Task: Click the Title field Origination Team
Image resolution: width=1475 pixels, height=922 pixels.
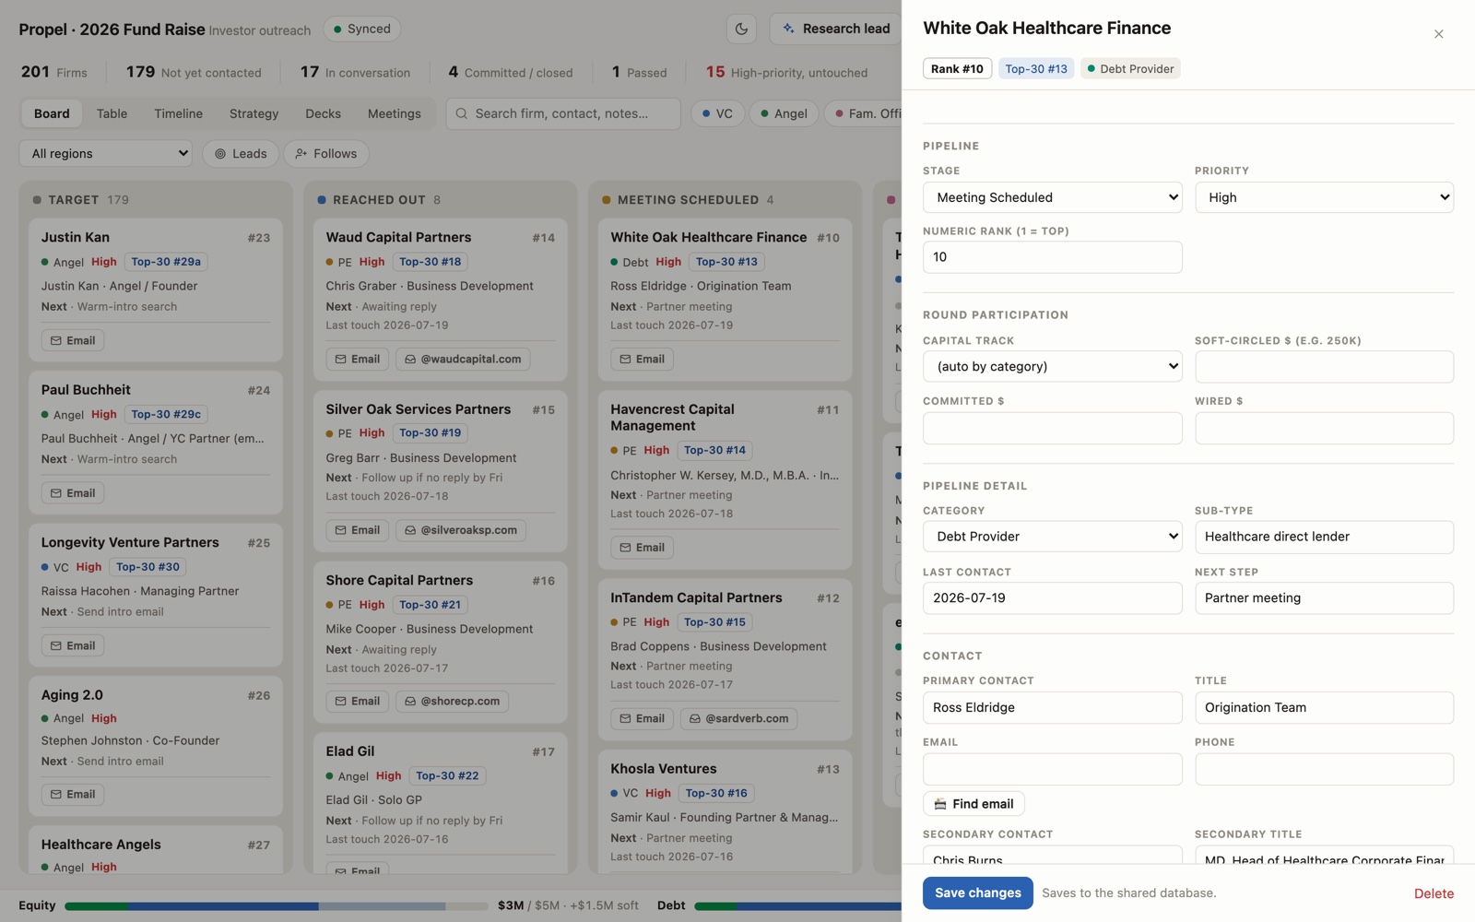Action: [x=1324, y=707]
